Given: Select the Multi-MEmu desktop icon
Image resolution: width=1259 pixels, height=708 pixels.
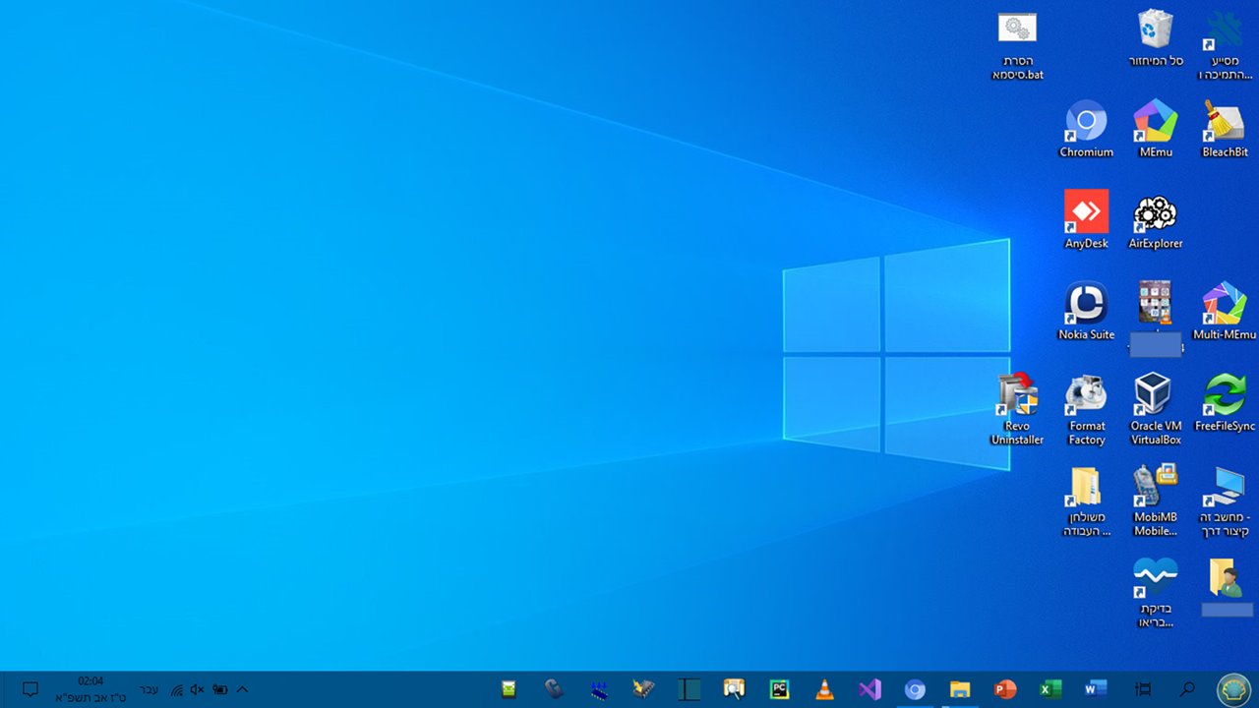Looking at the screenshot, I should pyautogui.click(x=1225, y=311).
